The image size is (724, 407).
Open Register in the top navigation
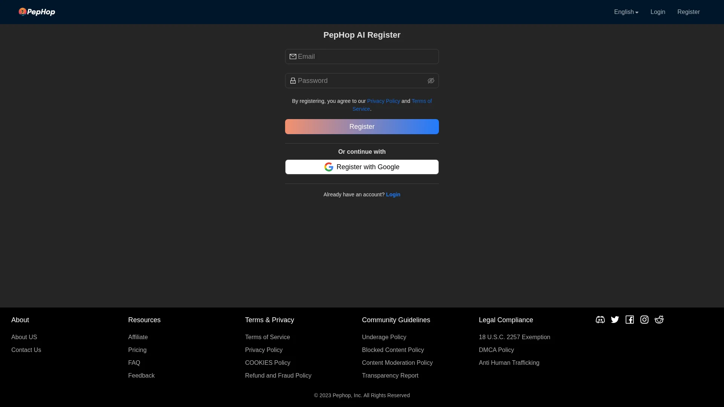pyautogui.click(x=688, y=12)
